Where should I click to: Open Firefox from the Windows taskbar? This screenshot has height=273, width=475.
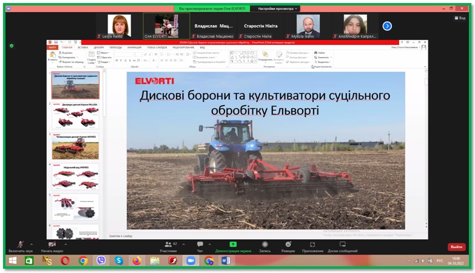pos(136,260)
